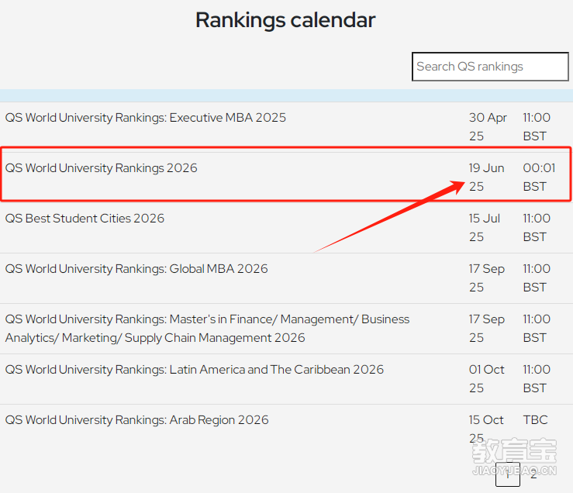Click the '15 Jul 25' date cell
Viewport: 573px width, 493px height.
coord(484,228)
